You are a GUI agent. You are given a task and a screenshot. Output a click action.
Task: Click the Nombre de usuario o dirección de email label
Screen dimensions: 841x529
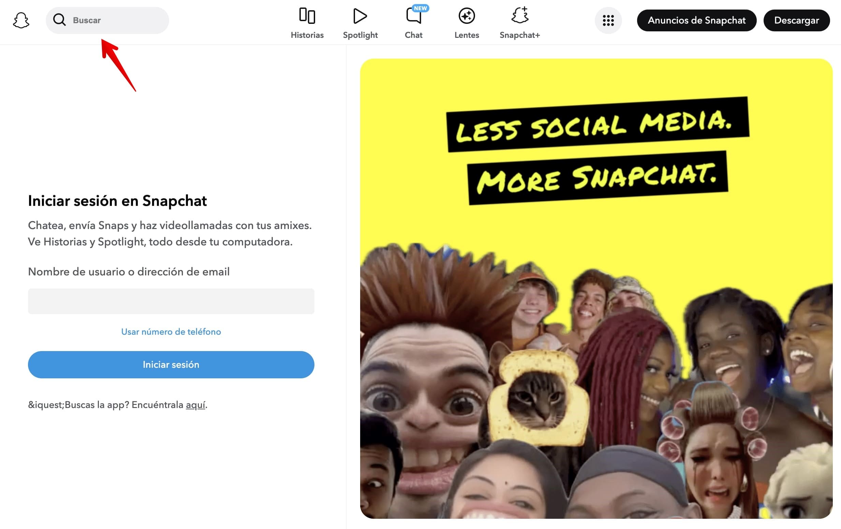(129, 272)
